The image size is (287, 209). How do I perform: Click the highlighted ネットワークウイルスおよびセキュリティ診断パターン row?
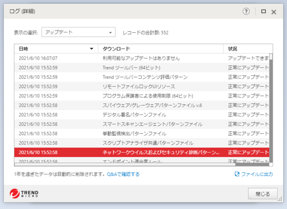point(142,152)
